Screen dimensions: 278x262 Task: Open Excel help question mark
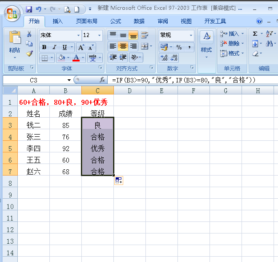click(x=259, y=21)
